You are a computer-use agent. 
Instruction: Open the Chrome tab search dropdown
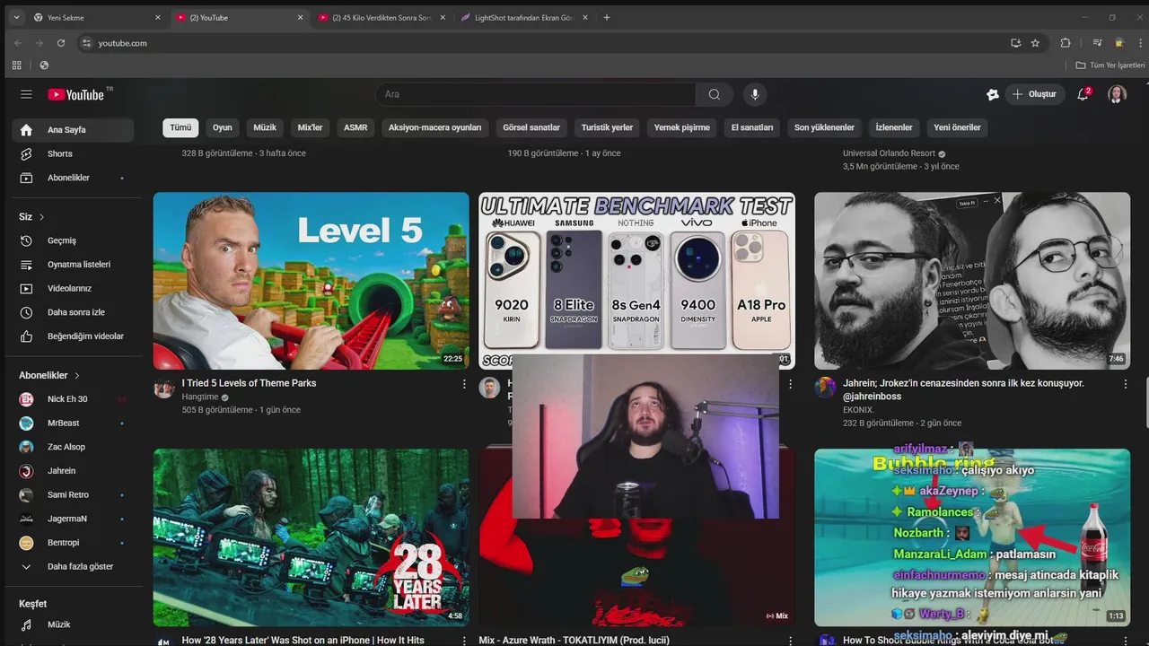coord(16,17)
